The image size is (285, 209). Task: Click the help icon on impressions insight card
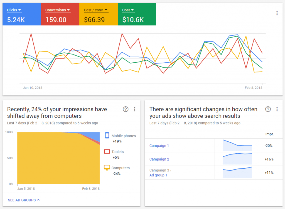[x=126, y=109]
